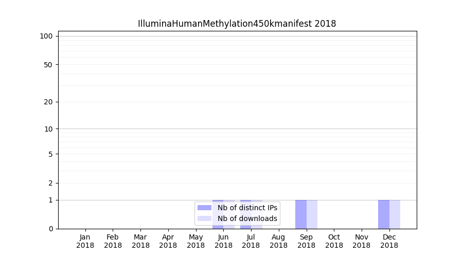This screenshot has height=257, width=463.
Task: Select the 'Nb of distinct IPs' legend label
Action: click(x=247, y=208)
